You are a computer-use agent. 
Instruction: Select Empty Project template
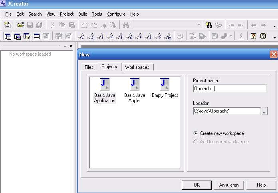[x=165, y=88]
